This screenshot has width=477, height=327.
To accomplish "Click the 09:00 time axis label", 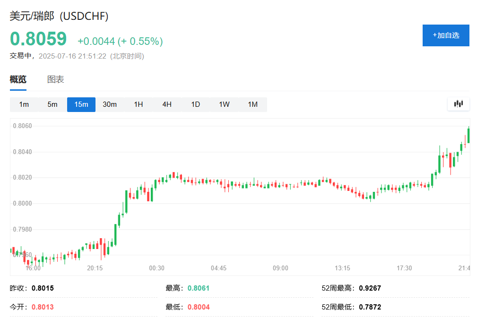I will click(280, 268).
